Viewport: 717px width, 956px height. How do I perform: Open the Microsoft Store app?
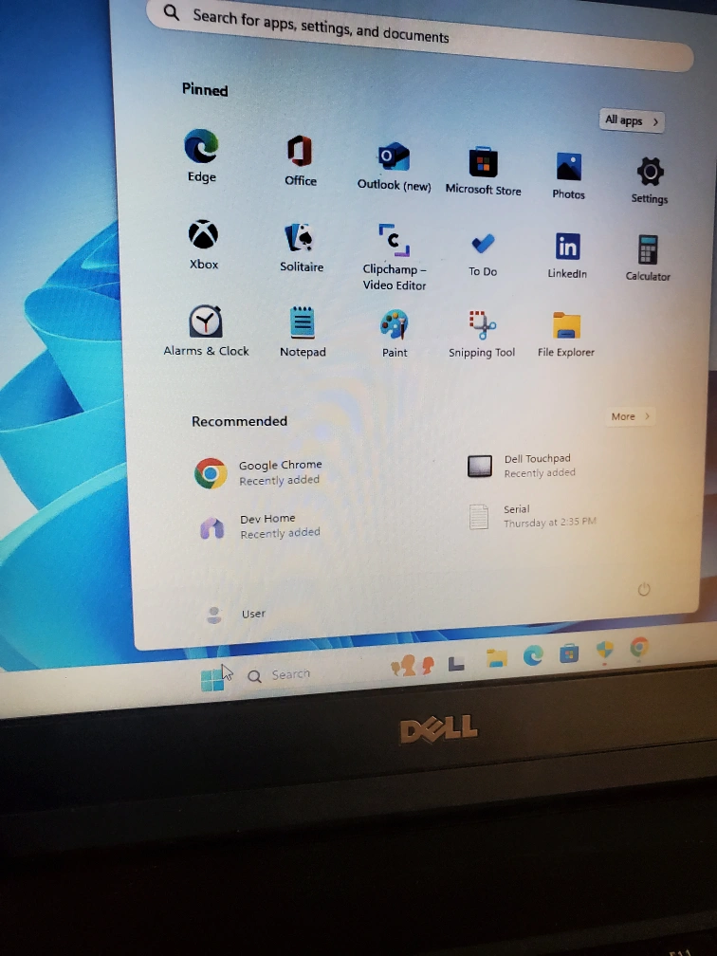point(484,165)
